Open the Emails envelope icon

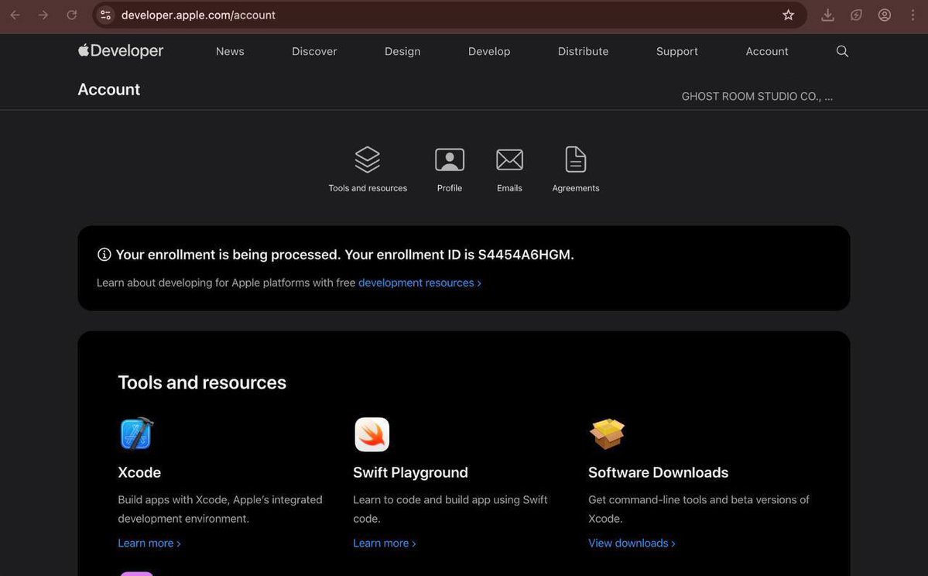coord(509,159)
